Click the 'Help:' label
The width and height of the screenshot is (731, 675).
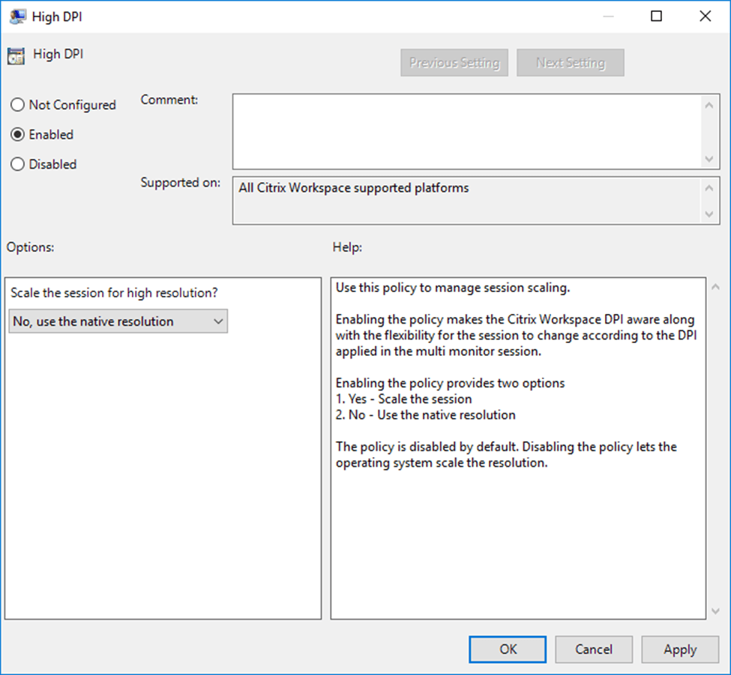click(347, 247)
